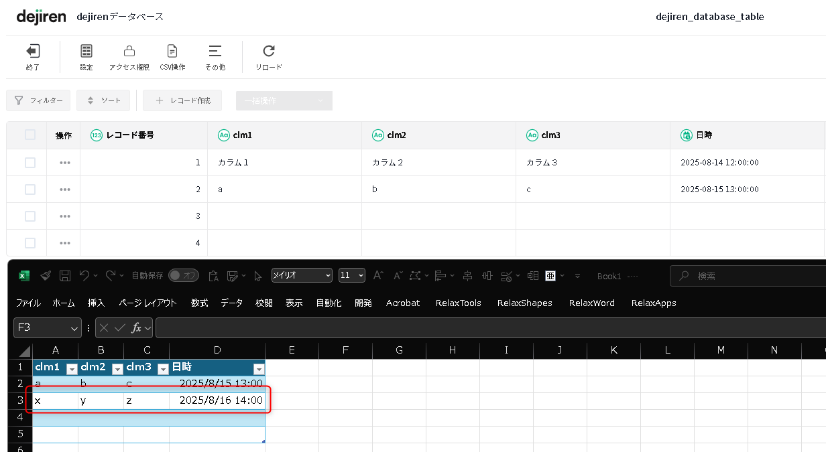
Task: Open アクセス権限 lock icon
Action: [x=129, y=52]
